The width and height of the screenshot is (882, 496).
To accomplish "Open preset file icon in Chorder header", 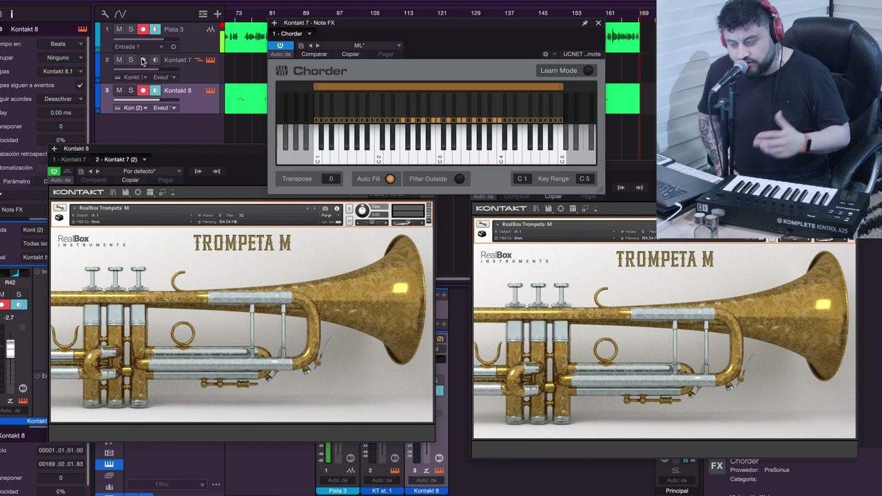I will (300, 45).
